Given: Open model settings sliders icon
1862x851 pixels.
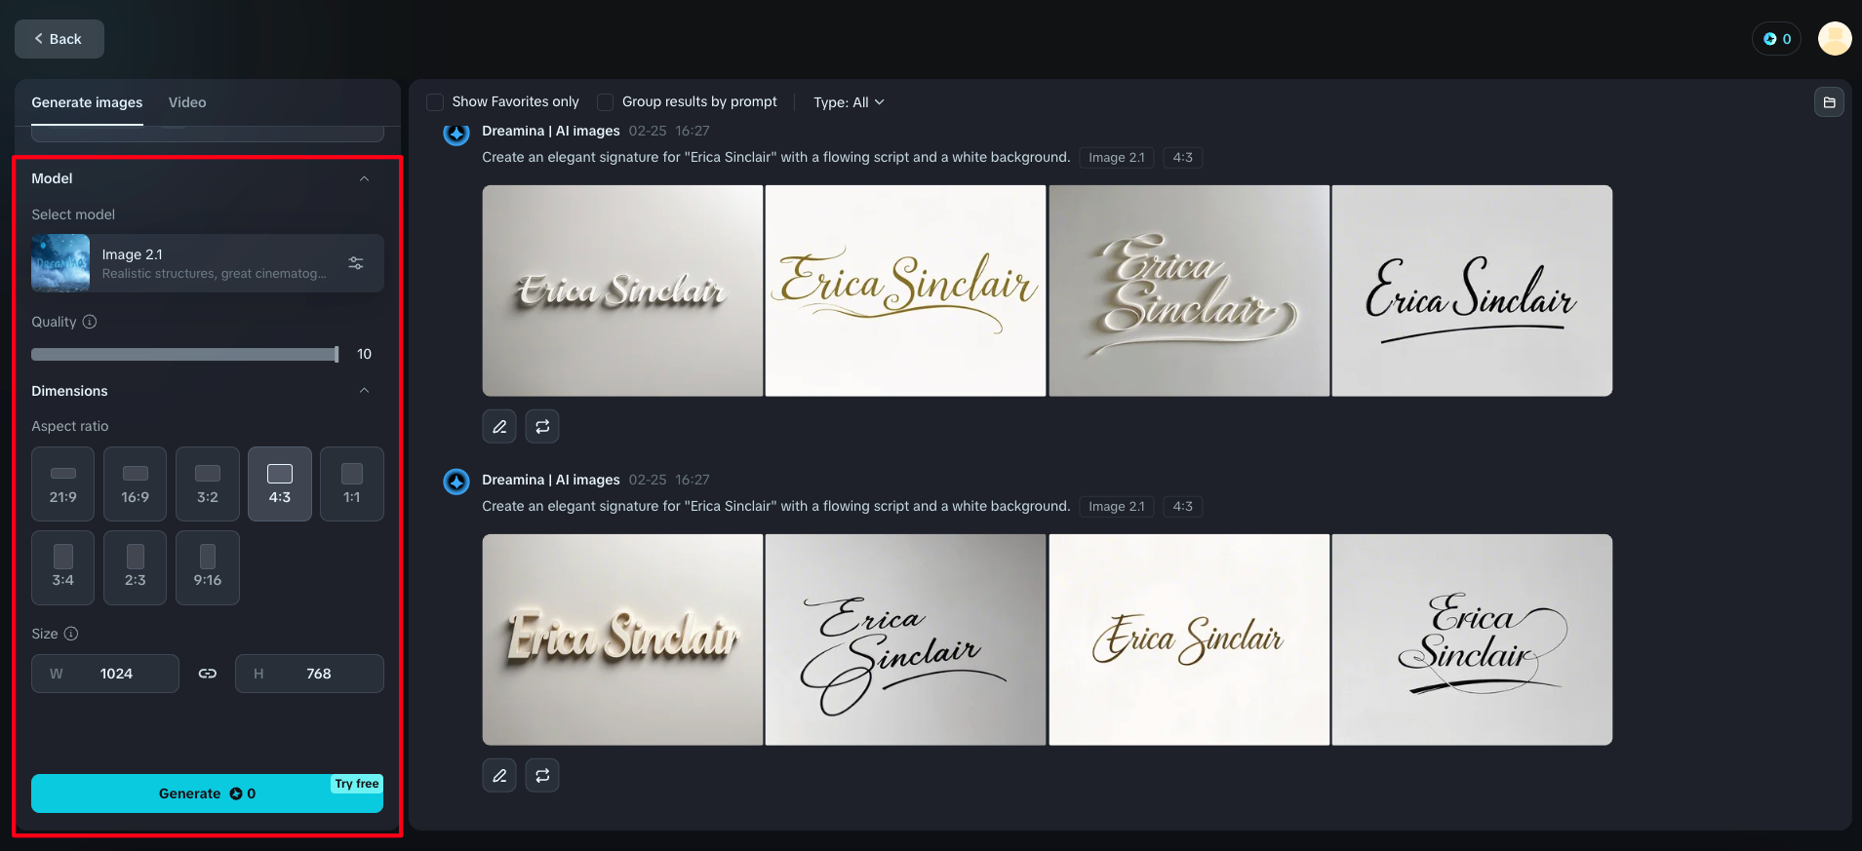Looking at the screenshot, I should (356, 263).
